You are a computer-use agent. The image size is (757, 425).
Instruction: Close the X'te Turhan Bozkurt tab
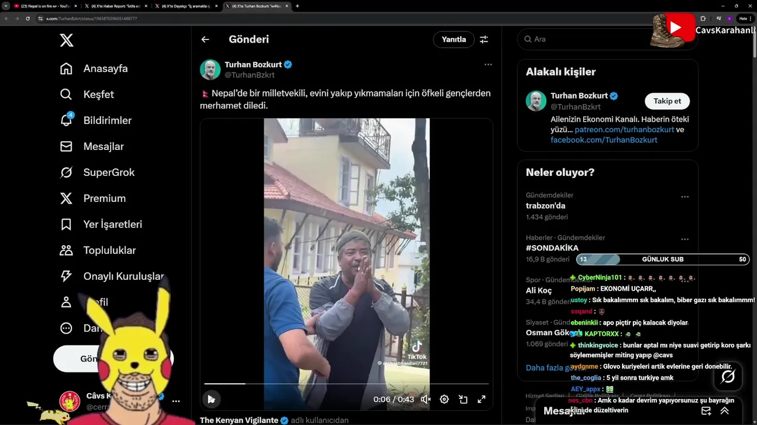tap(287, 6)
